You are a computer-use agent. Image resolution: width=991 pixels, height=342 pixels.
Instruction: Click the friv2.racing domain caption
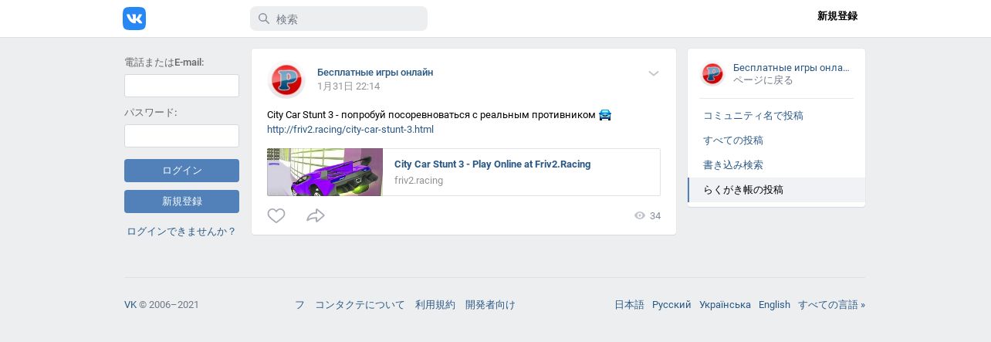point(418,181)
